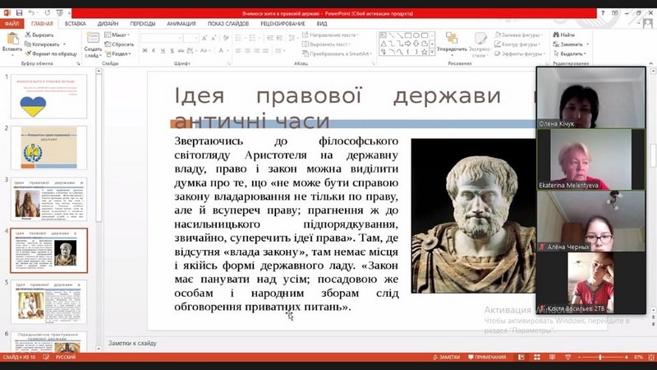Open the Section (Раздел) dropdown

(118, 53)
